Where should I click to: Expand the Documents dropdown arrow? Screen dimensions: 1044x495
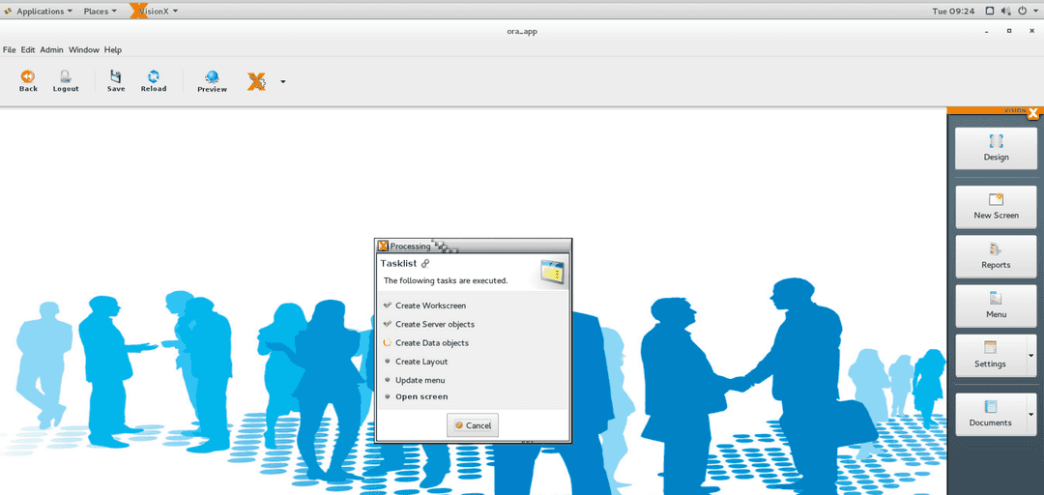(x=1030, y=414)
